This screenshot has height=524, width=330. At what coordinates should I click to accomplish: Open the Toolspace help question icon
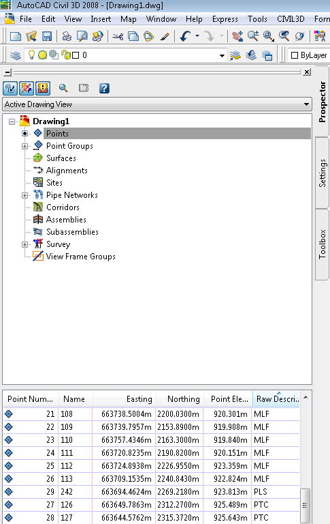pyautogui.click(x=104, y=88)
